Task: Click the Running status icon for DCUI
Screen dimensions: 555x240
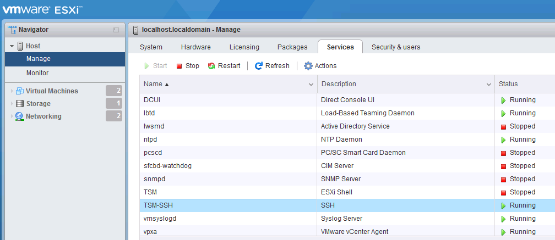Action: click(x=503, y=101)
